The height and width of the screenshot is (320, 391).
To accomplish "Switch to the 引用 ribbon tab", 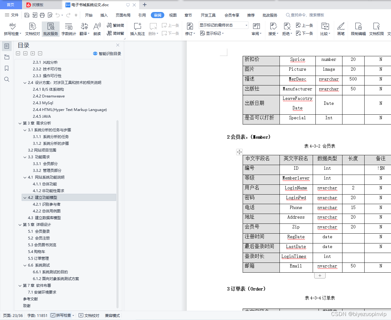I will [142, 15].
